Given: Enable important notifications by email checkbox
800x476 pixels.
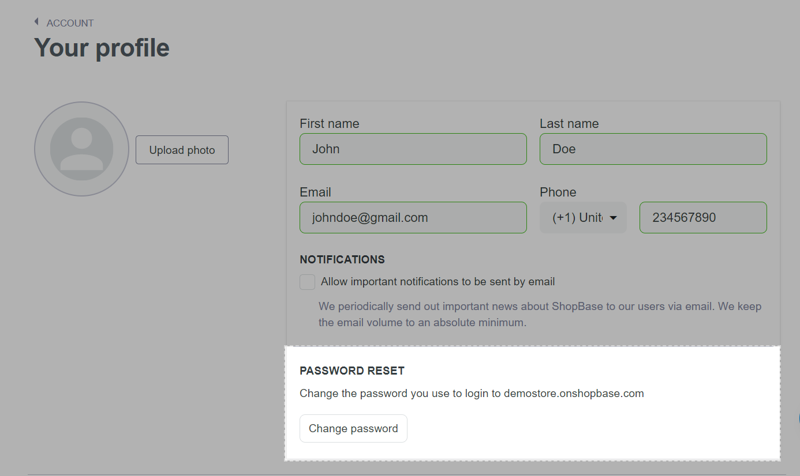Looking at the screenshot, I should tap(308, 282).
